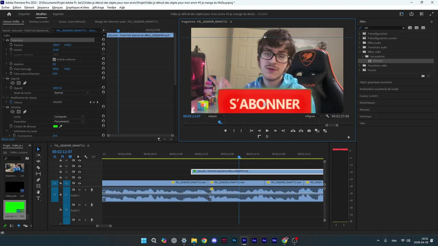Add a marker in Program monitor
Screen dimensions: 438x246
tap(225, 131)
